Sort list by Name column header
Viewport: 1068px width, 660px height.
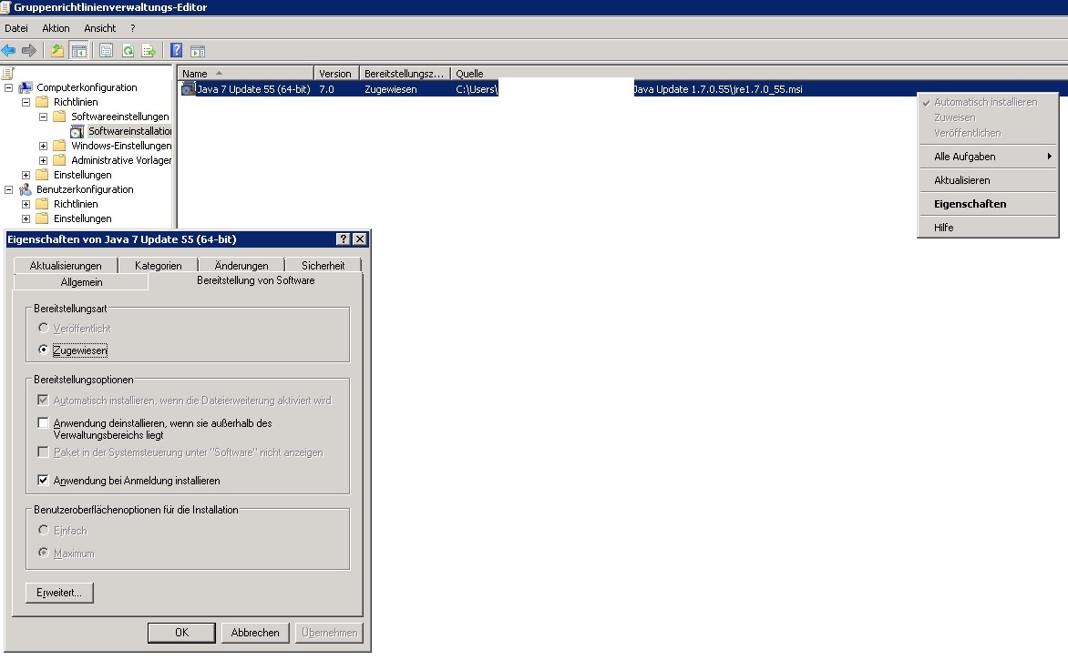click(245, 74)
